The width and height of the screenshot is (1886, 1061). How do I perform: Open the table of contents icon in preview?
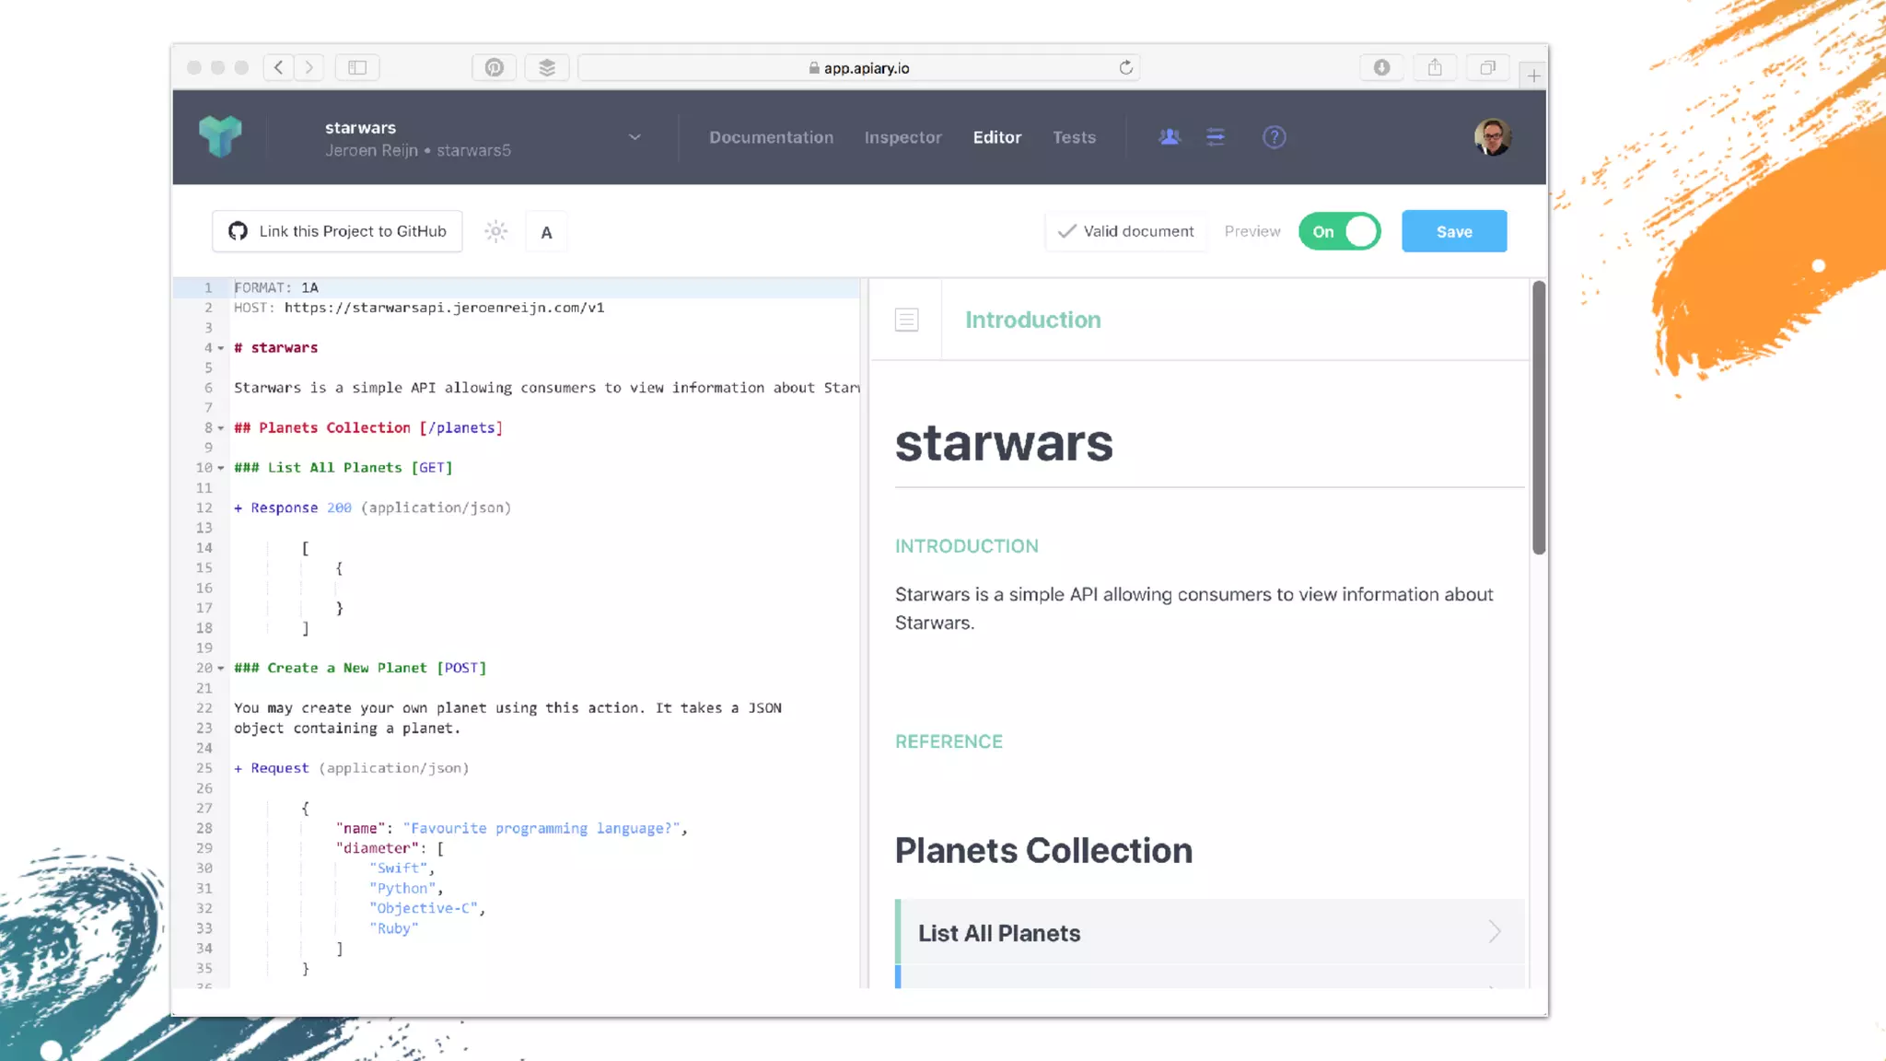[906, 320]
